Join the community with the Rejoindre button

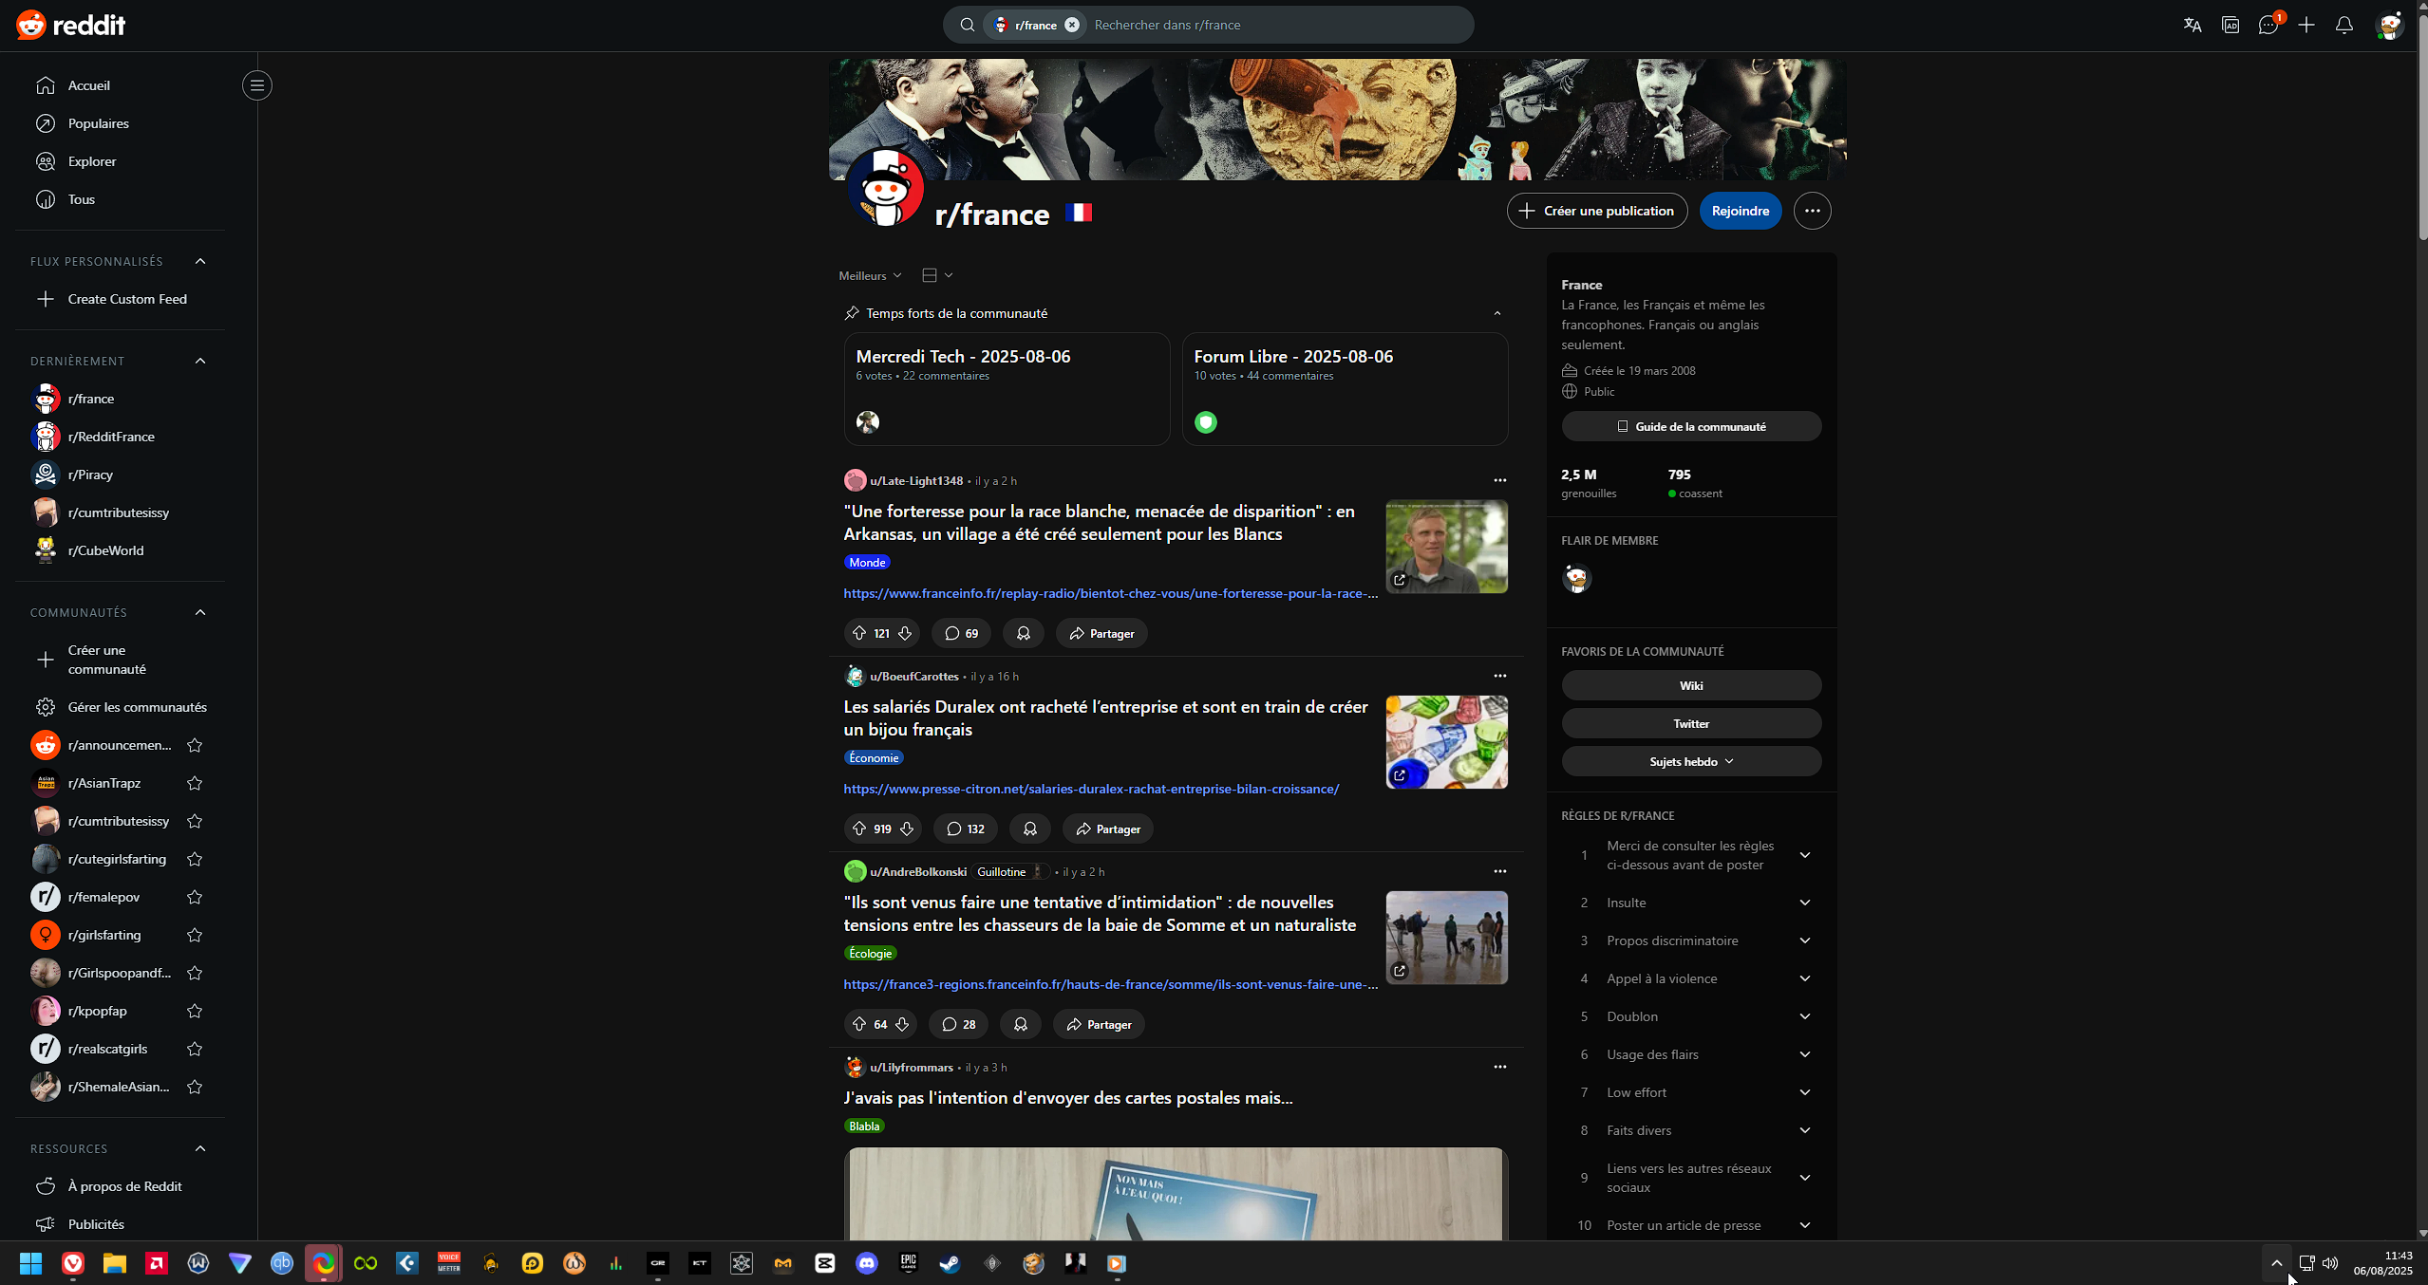pyautogui.click(x=1740, y=211)
